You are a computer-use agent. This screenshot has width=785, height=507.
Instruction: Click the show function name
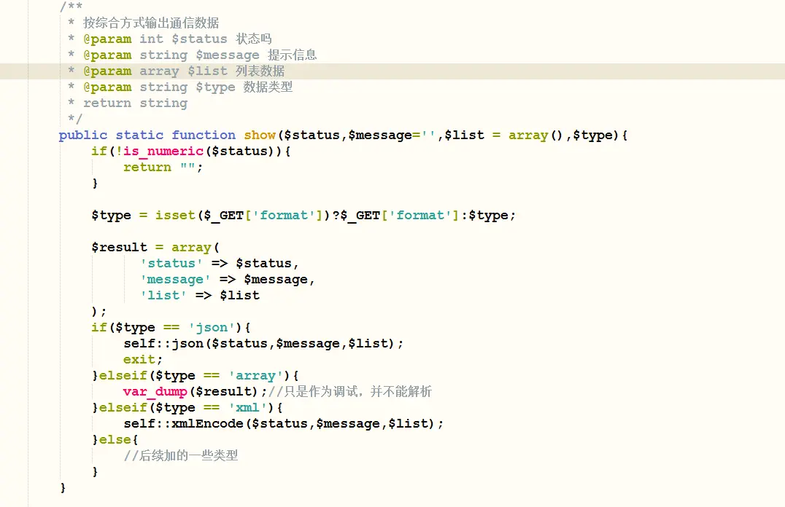click(260, 135)
